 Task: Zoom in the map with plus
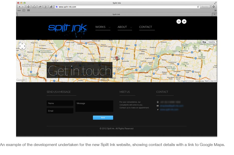coord(22,54)
